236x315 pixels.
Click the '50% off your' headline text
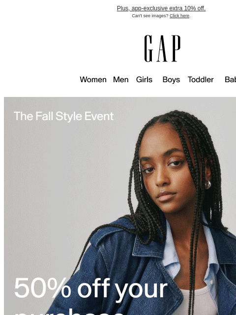[x=90, y=289]
